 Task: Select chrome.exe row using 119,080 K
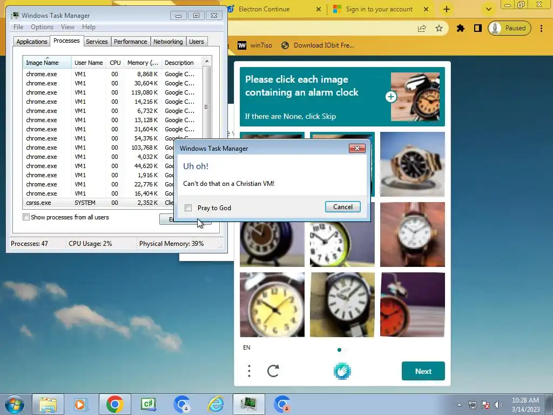pos(112,92)
